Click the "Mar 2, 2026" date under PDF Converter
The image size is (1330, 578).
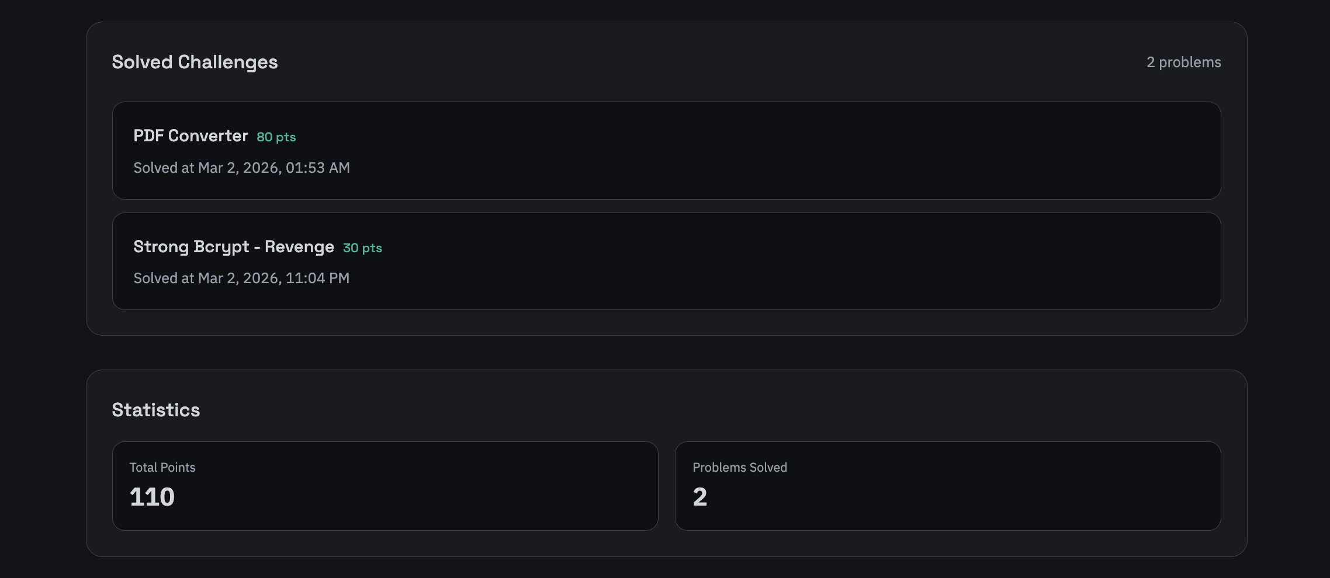click(240, 168)
